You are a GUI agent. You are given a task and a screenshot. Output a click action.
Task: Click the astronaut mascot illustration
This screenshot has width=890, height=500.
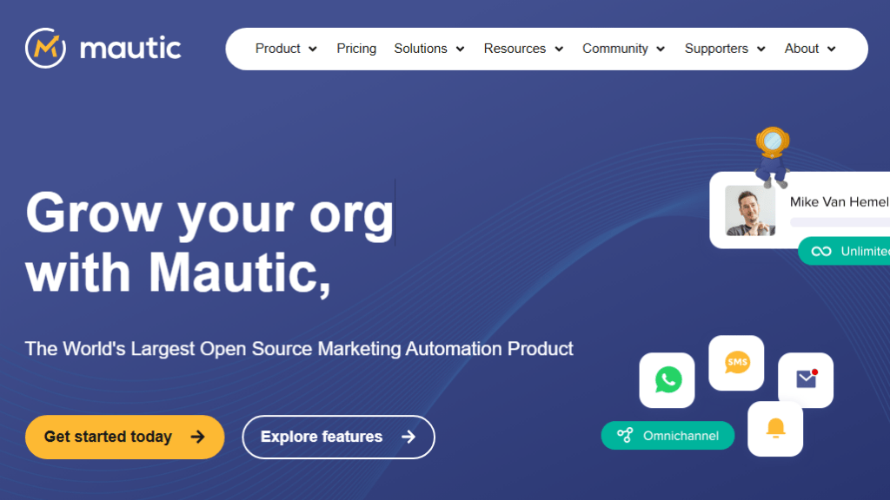(772, 157)
